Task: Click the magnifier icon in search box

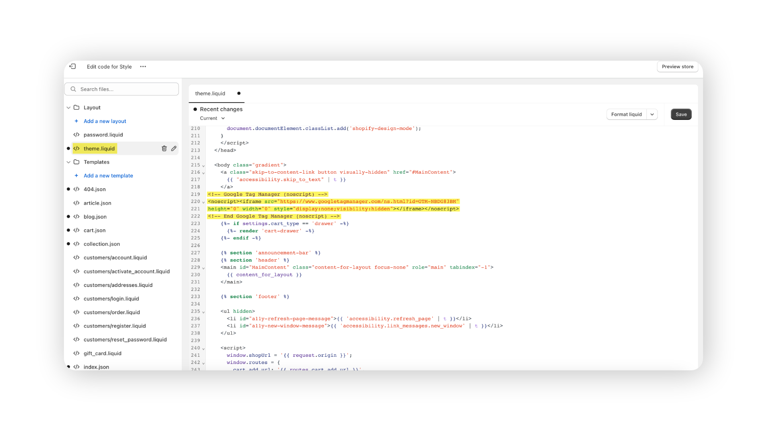Action: tap(73, 89)
